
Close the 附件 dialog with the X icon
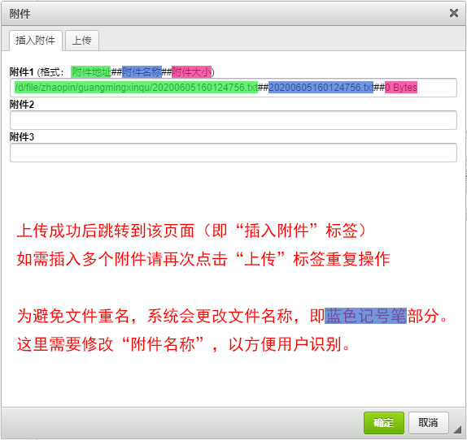[454, 13]
